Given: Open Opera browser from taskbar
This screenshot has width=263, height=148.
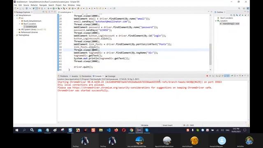Looking at the screenshot, I should (124, 130).
